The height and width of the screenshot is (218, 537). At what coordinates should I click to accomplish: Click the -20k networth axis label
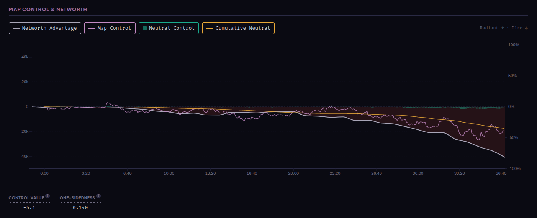24,131
